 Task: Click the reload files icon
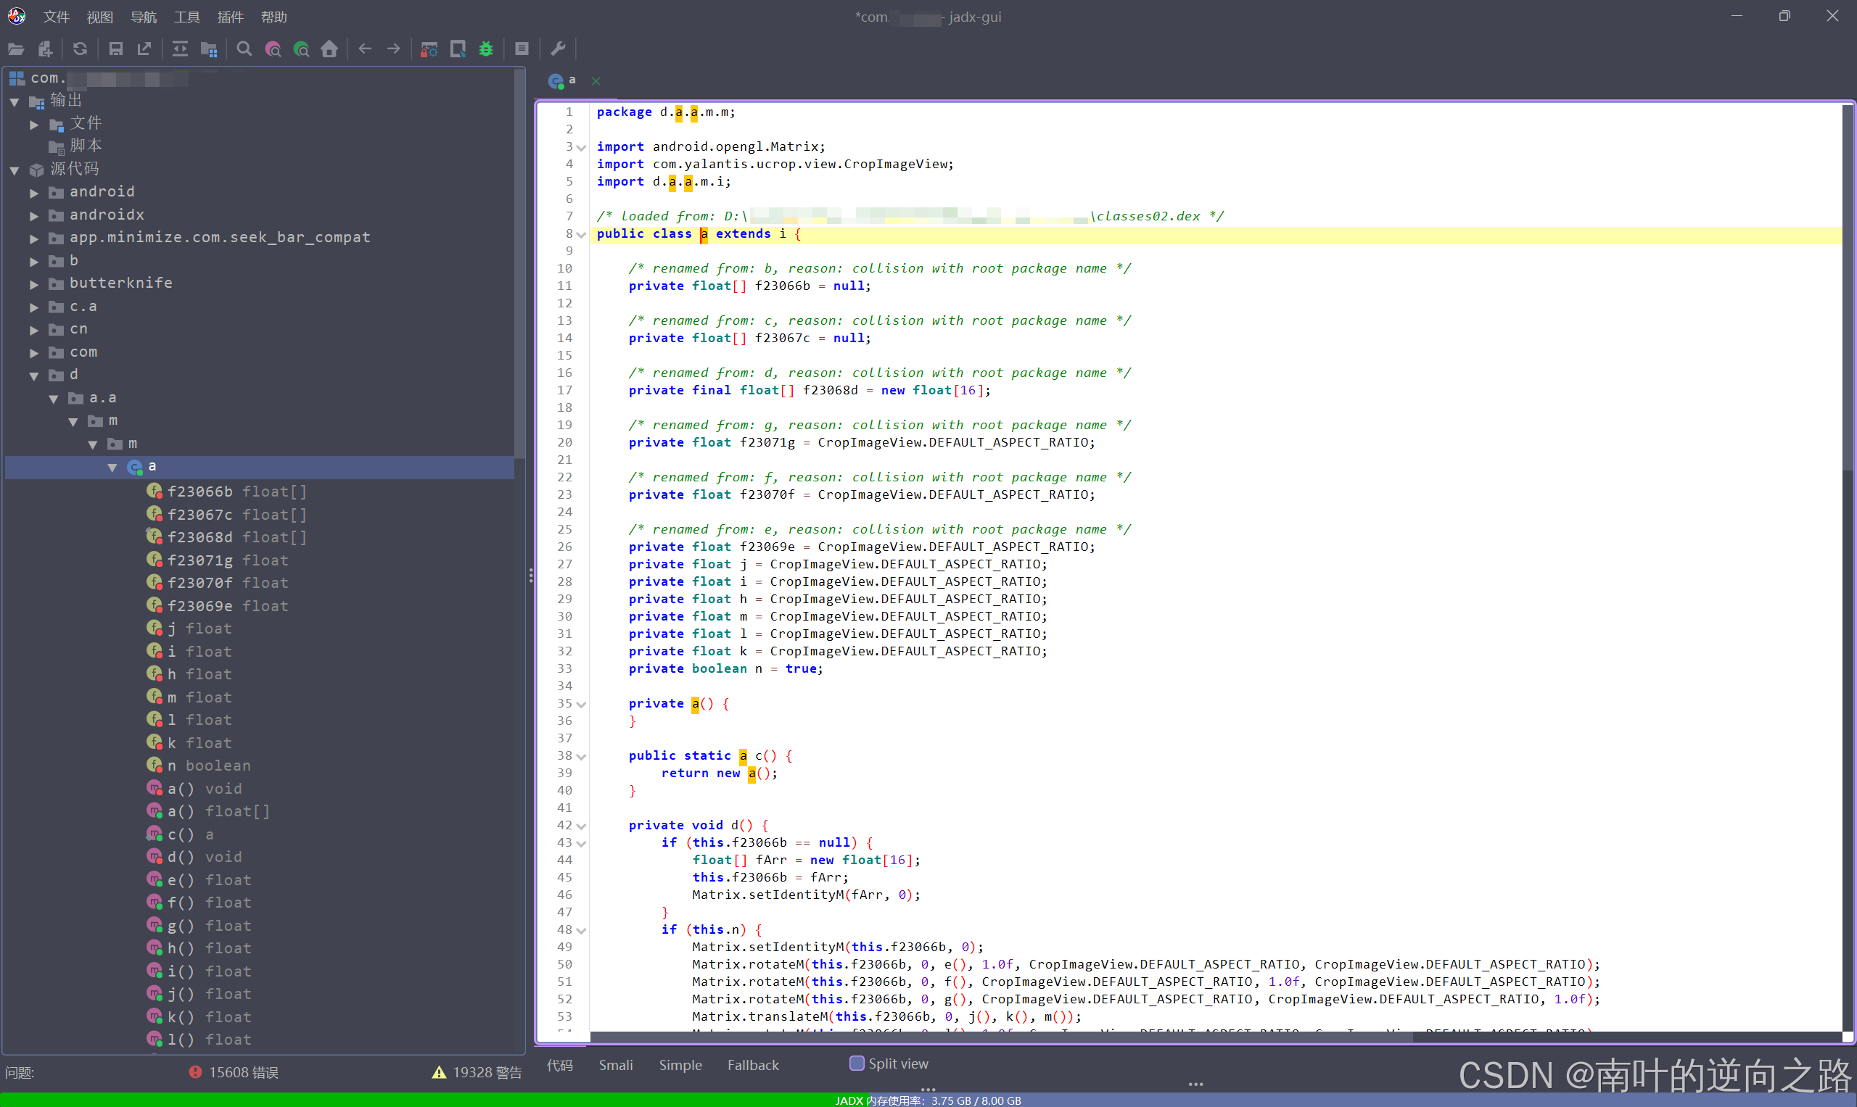[80, 49]
